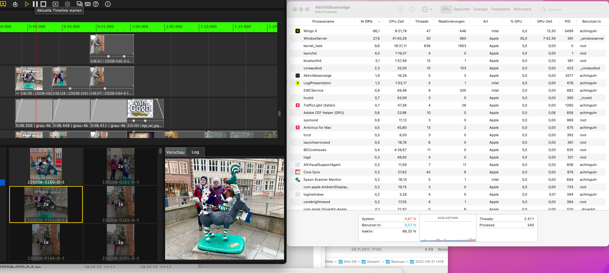Image resolution: width=609 pixels, height=273 pixels.
Task: Stop the timeline with the square button
Action: coord(43,4)
